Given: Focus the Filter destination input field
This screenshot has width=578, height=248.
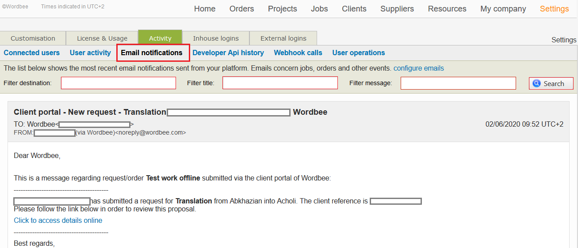Looking at the screenshot, I should coord(119,83).
